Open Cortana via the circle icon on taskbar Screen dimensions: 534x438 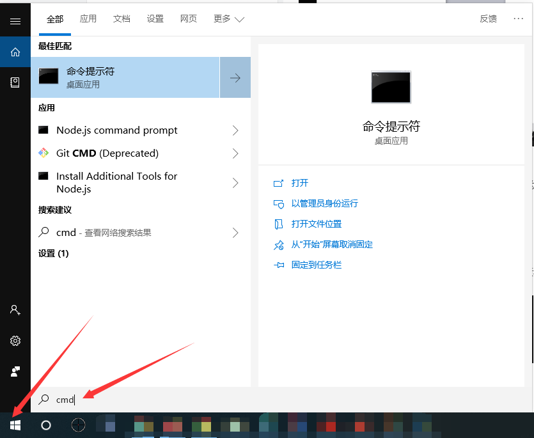45,425
